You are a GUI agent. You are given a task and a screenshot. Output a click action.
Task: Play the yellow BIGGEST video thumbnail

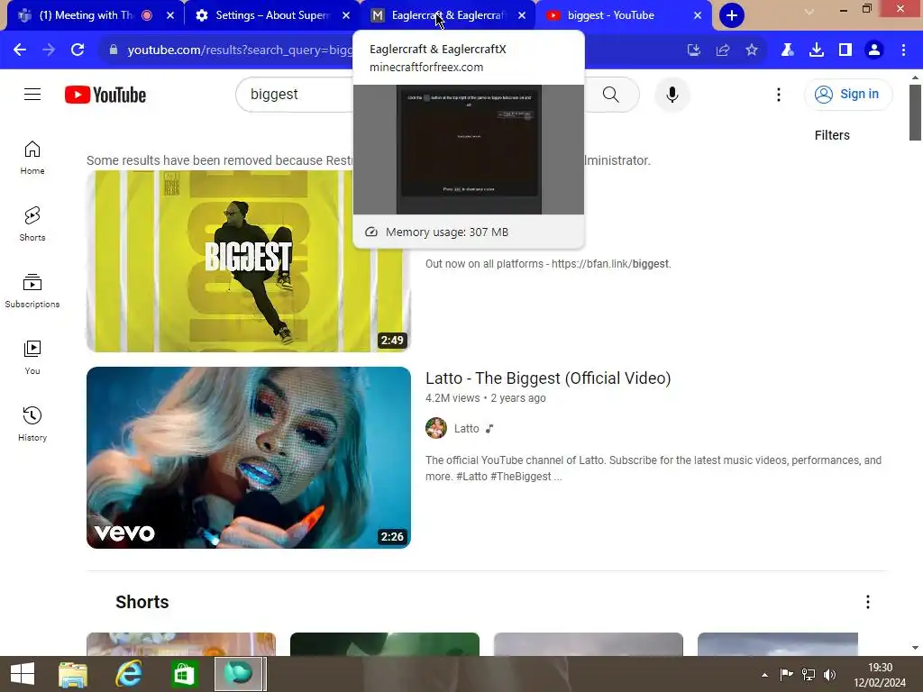pyautogui.click(x=249, y=261)
